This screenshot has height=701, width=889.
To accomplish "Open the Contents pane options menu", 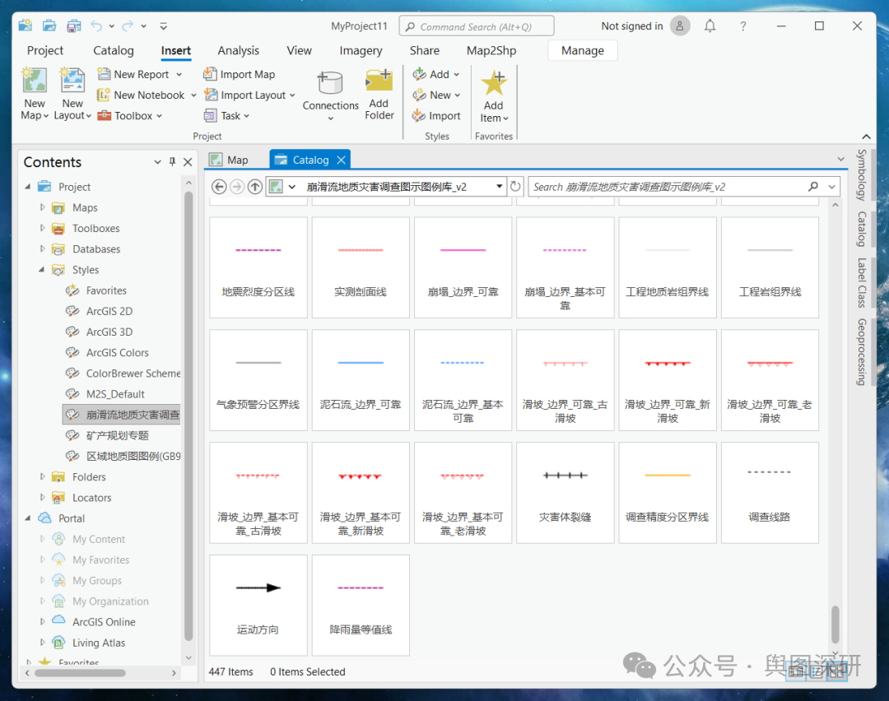I will 157,162.
